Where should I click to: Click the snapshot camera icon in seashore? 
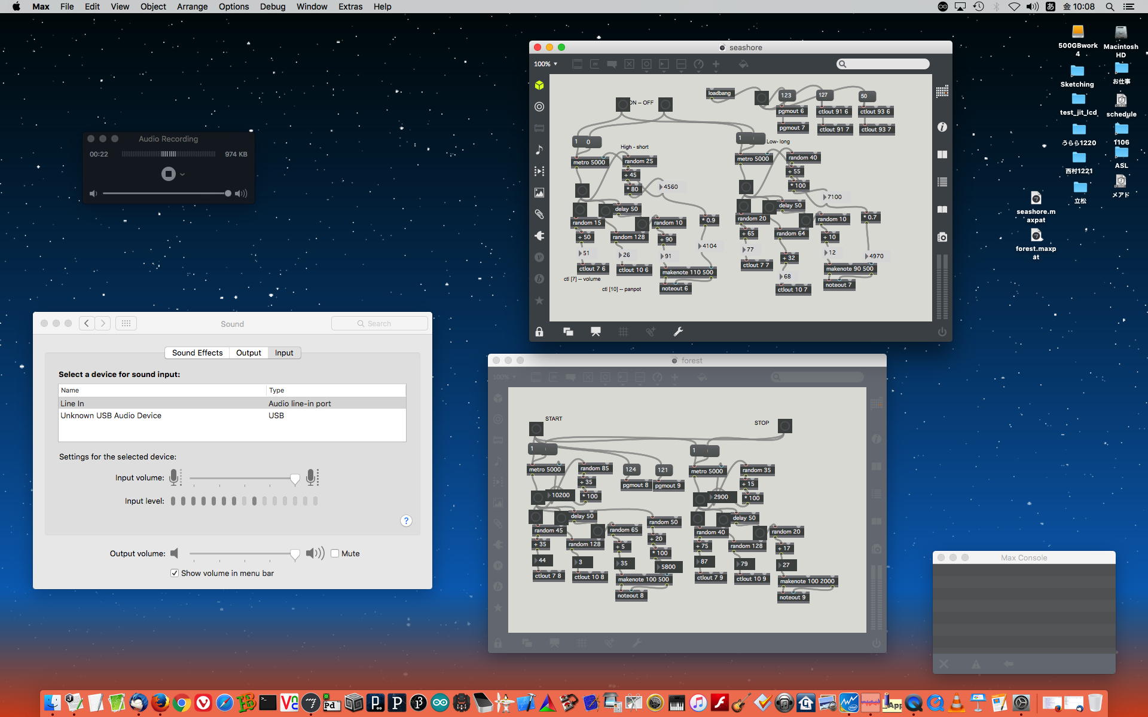tap(942, 237)
